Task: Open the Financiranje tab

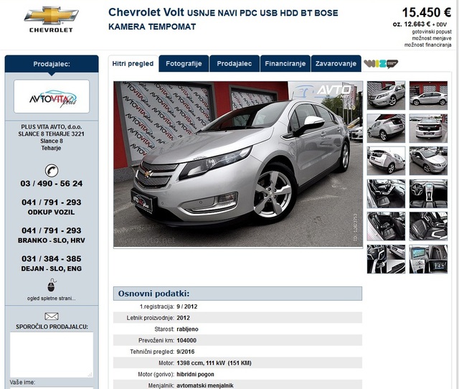Action: click(285, 64)
